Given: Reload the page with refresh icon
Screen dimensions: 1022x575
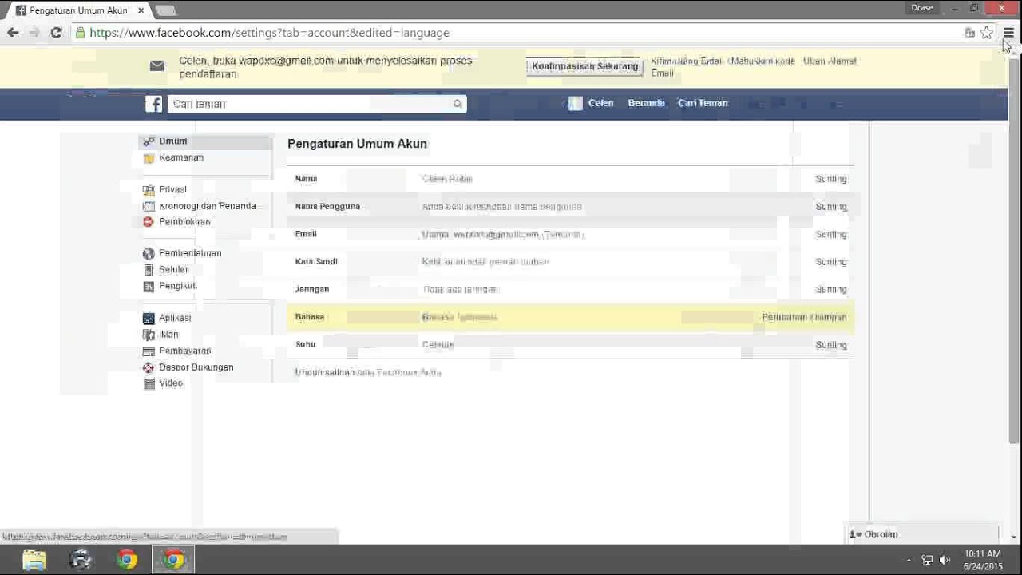Looking at the screenshot, I should click(56, 33).
